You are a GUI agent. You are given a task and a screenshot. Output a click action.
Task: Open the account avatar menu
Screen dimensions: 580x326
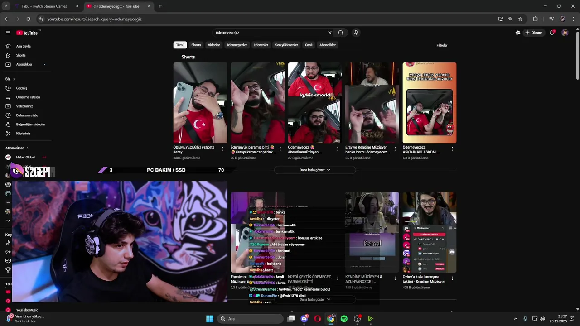[x=565, y=33]
